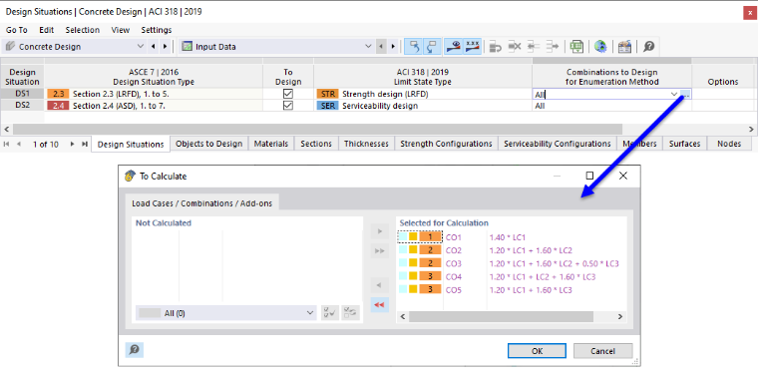Viewport: 758px width, 373px height.
Task: Go to previous table page arrow
Action: tap(19, 144)
